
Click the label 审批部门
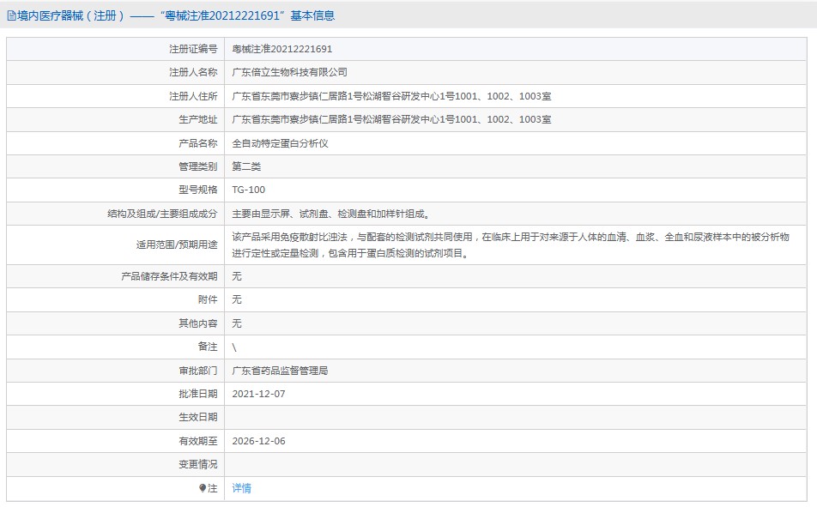point(198,371)
